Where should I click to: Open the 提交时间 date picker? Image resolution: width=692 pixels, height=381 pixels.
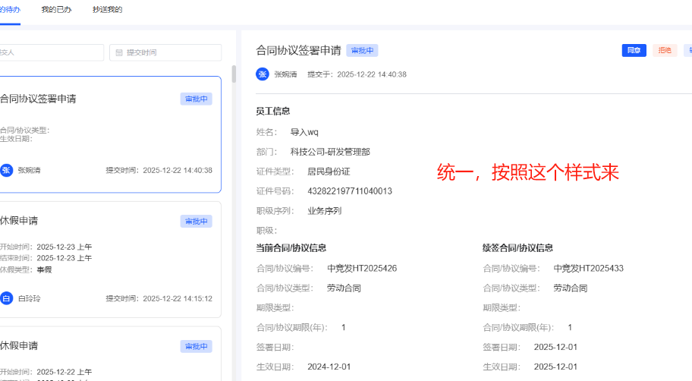tap(165, 52)
